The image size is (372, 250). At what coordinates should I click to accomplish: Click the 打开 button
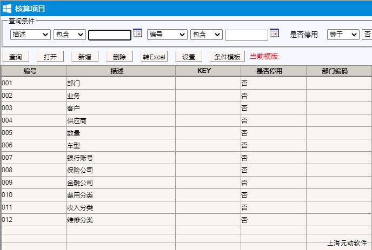click(50, 57)
